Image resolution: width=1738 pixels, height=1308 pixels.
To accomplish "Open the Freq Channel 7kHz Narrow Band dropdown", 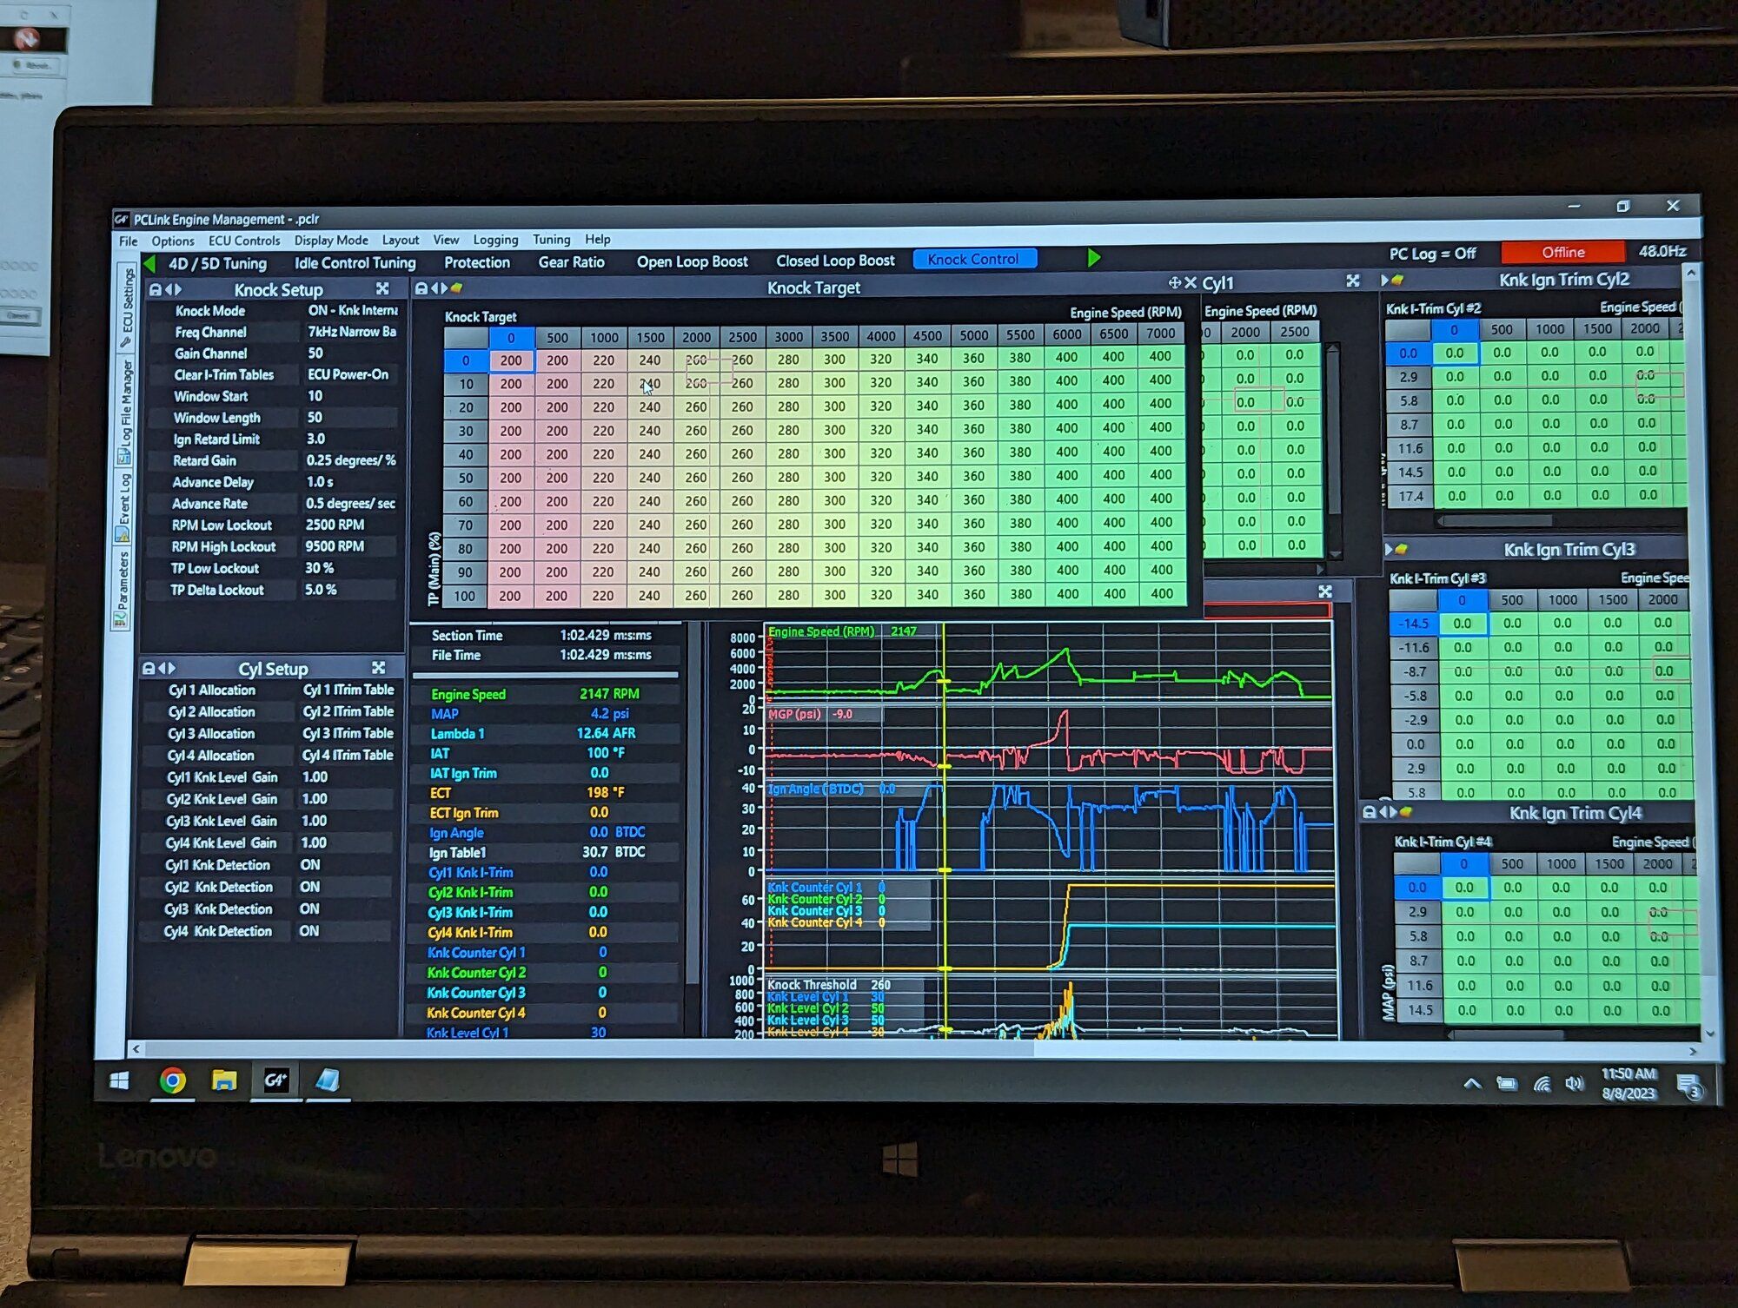I will pyautogui.click(x=352, y=332).
